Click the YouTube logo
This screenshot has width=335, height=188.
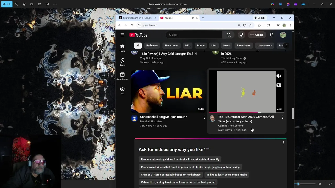pos(138,35)
